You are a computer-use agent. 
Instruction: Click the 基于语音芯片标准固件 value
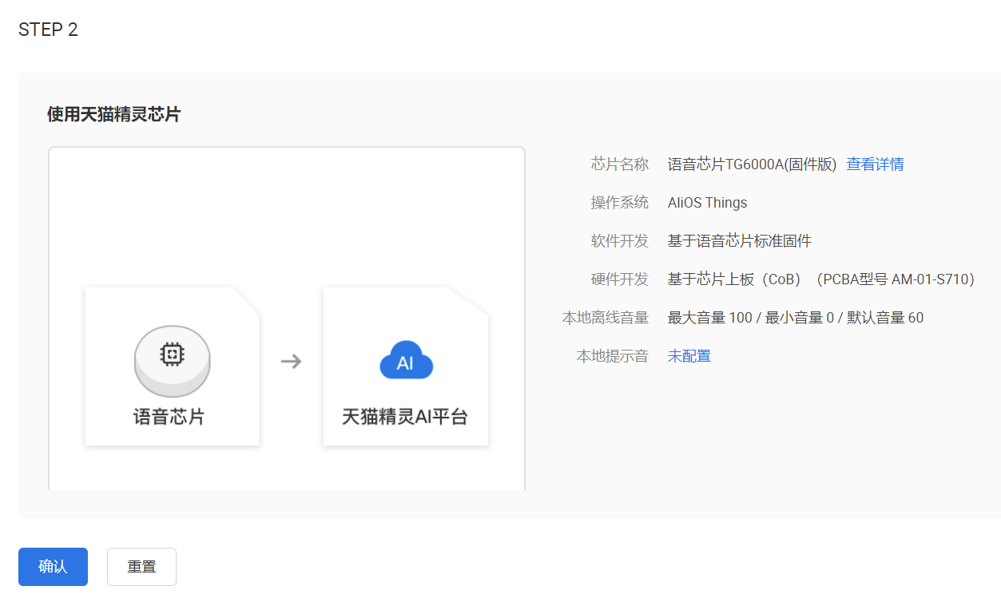click(x=740, y=241)
